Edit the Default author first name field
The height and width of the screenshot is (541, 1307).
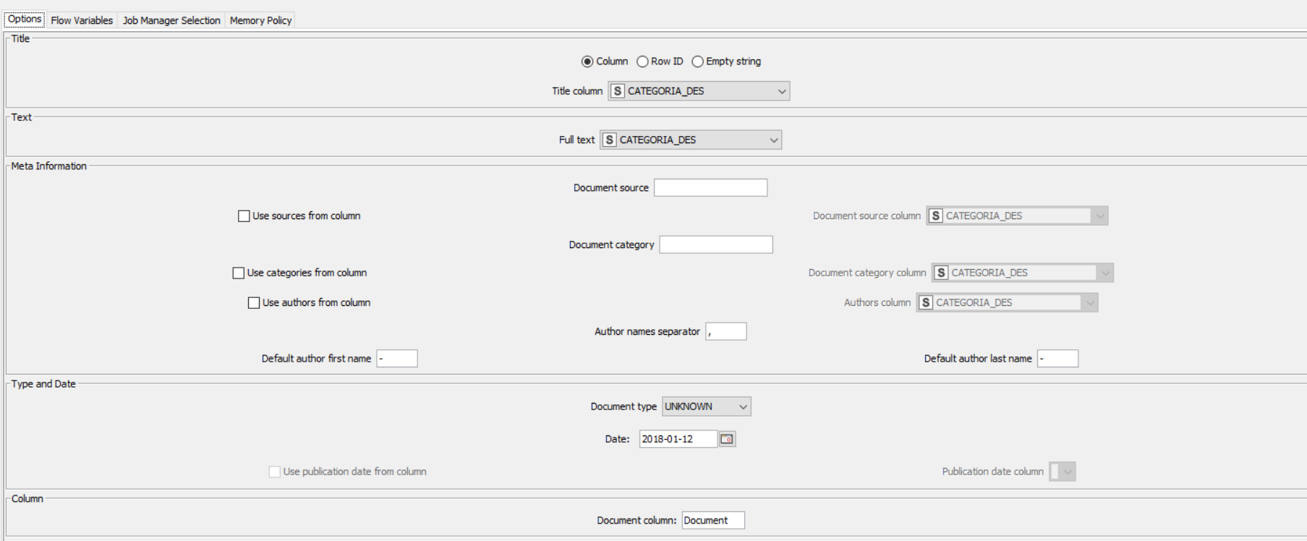(x=396, y=359)
